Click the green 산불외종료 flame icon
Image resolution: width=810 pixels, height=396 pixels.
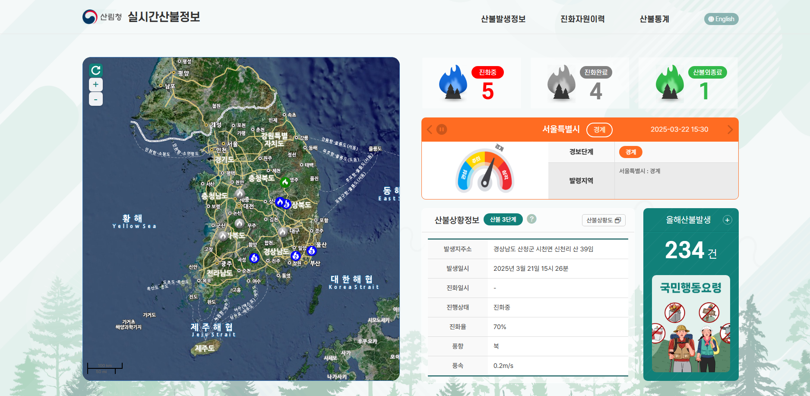click(670, 82)
